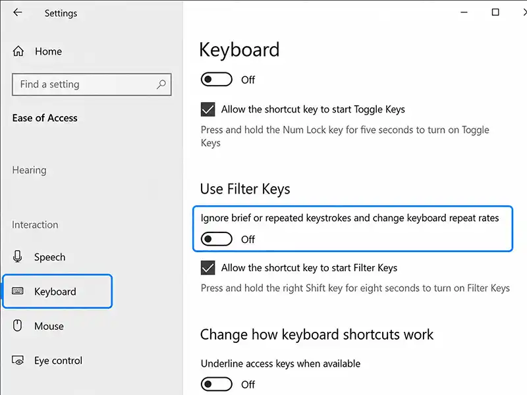Click the Home house icon

pos(18,51)
